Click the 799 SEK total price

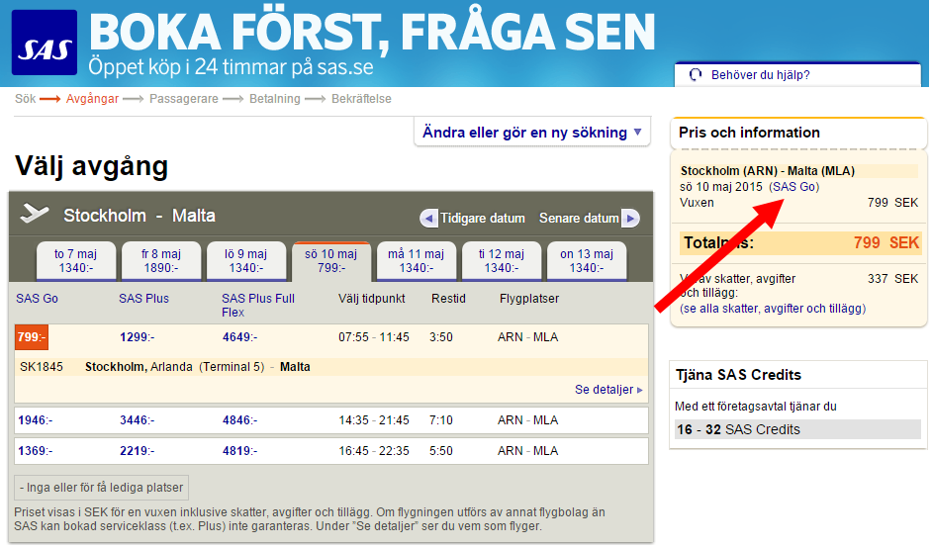click(x=886, y=242)
